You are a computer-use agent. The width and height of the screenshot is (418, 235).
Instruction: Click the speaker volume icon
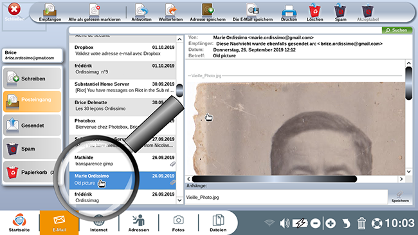[x=285, y=223]
